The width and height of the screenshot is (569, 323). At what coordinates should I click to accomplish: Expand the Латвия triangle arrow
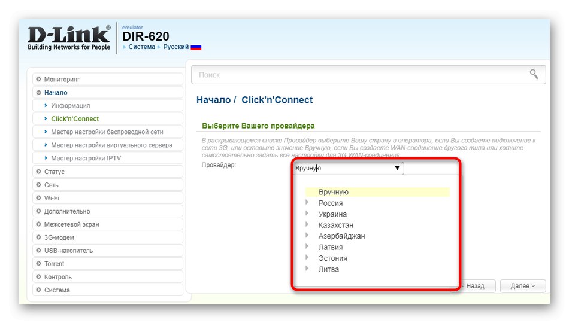(307, 246)
